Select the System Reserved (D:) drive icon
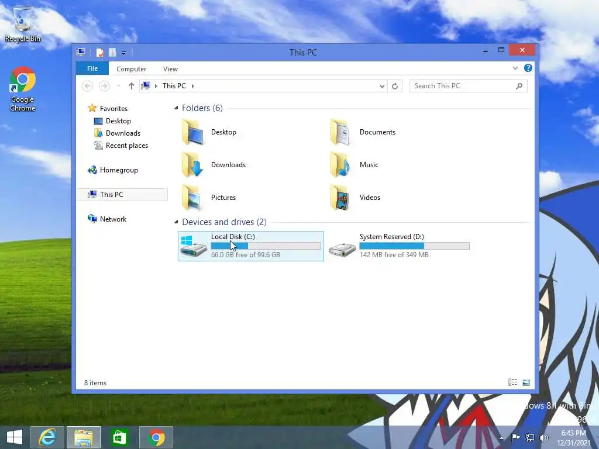 (x=342, y=249)
